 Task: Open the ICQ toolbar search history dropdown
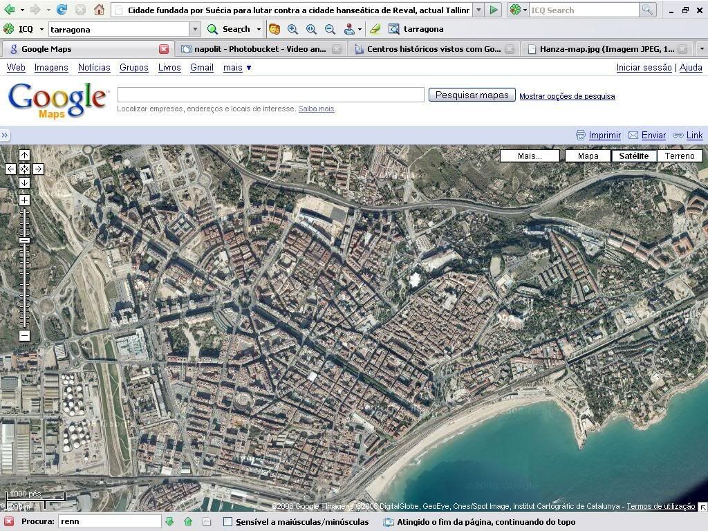click(195, 29)
